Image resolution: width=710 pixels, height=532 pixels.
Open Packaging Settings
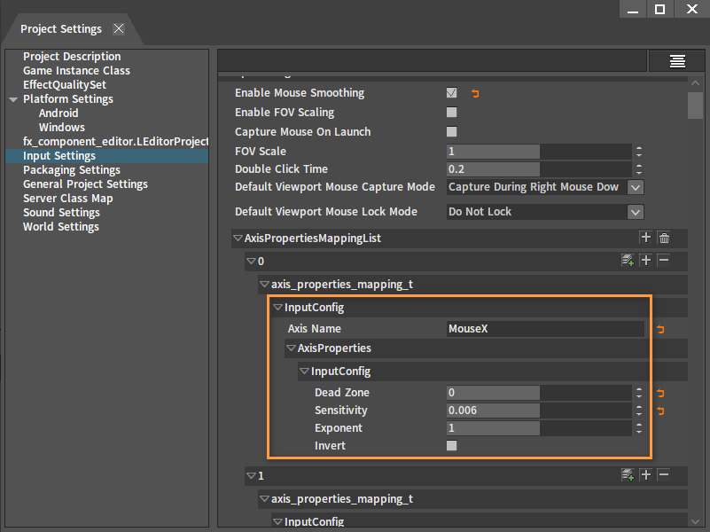coord(72,169)
